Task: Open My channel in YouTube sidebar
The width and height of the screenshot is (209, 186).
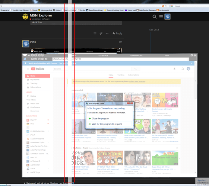Action: 35,80
